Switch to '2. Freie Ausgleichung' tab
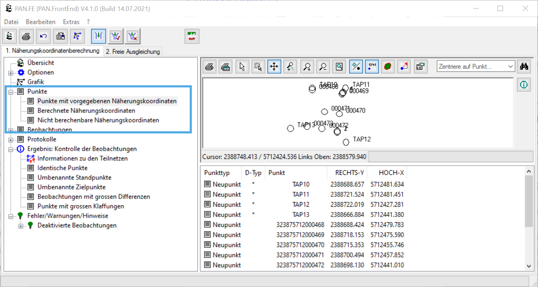The image size is (538, 287). point(132,52)
